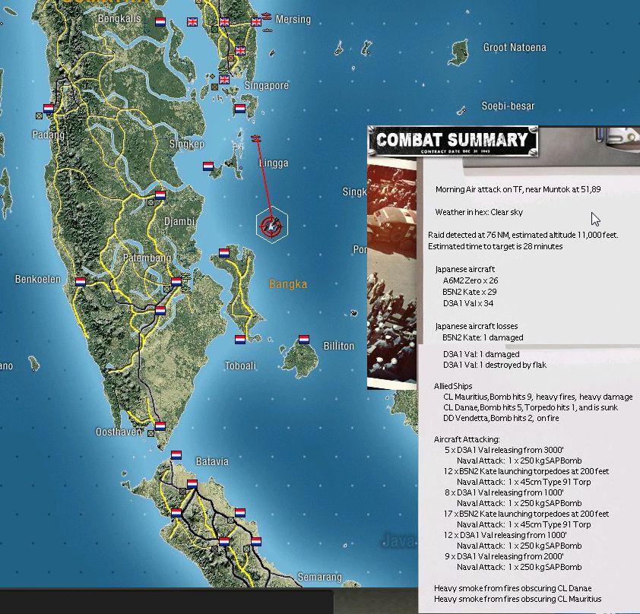Click 'A6M2 Zero x 26' entry
Image resolution: width=640 pixels, height=614 pixels.
point(470,280)
